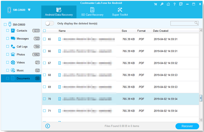Check the box for row 71
Screen dimensions: 204x132
coord(44,111)
